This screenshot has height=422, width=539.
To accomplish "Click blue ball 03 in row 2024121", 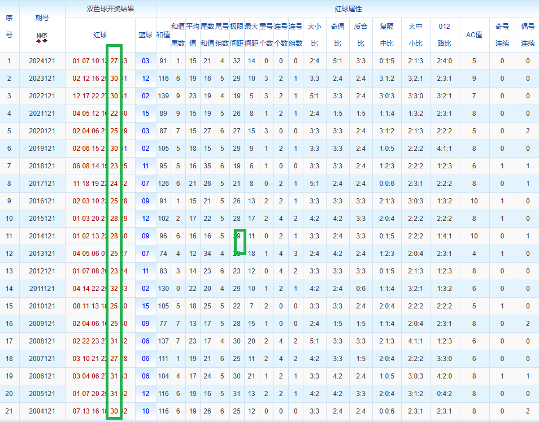I will coord(146,61).
